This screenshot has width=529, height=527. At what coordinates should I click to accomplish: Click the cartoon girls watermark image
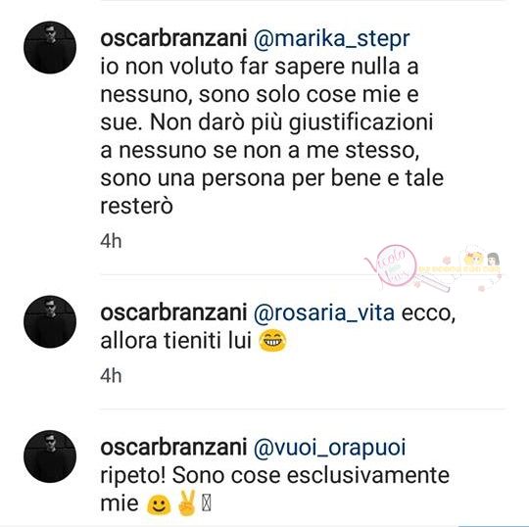click(482, 259)
